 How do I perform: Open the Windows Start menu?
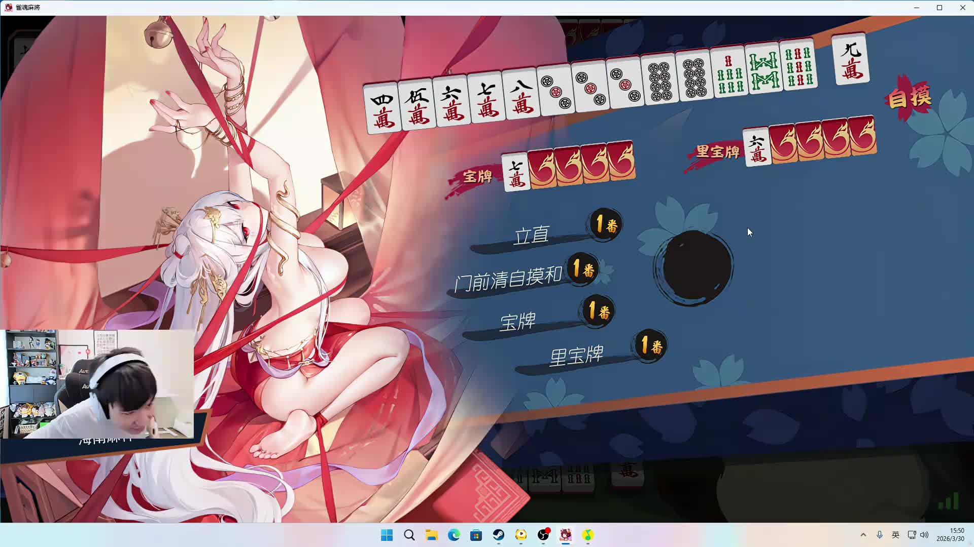(x=387, y=535)
